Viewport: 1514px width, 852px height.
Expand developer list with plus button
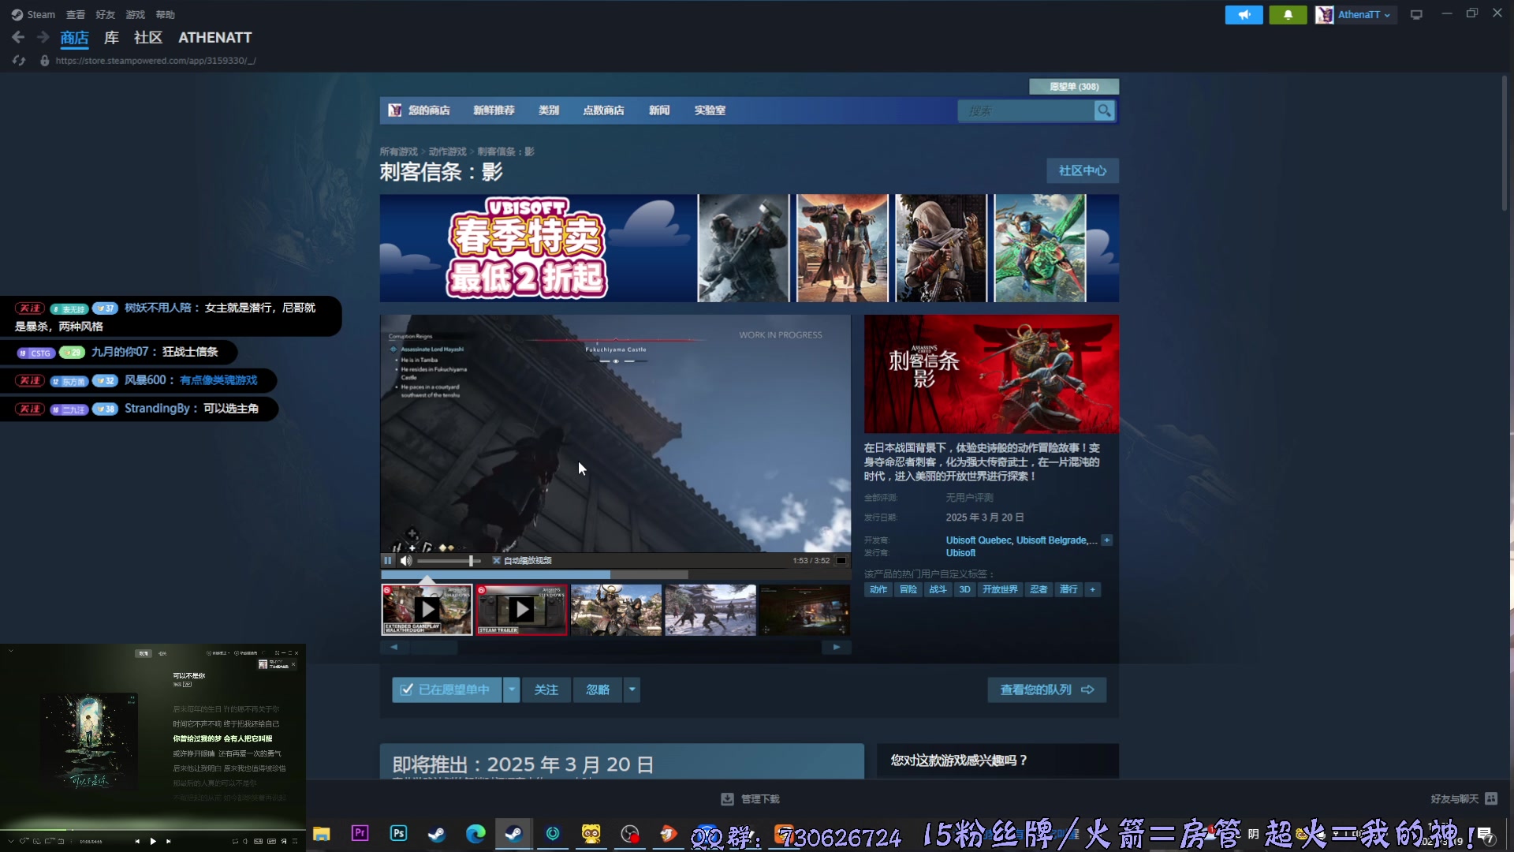click(x=1107, y=540)
